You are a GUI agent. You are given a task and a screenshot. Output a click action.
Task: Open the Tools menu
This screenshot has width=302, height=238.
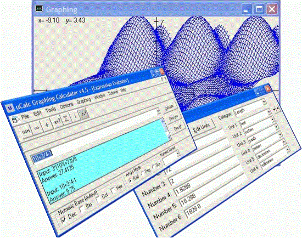(51, 109)
